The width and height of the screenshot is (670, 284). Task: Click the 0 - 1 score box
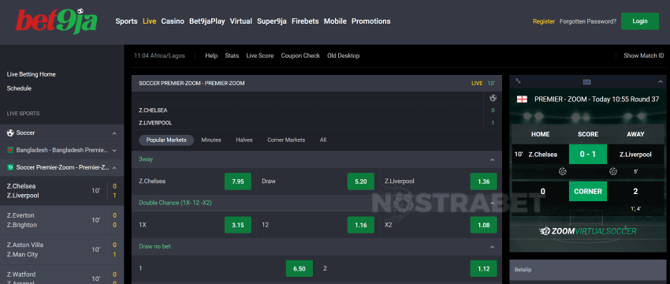588,155
